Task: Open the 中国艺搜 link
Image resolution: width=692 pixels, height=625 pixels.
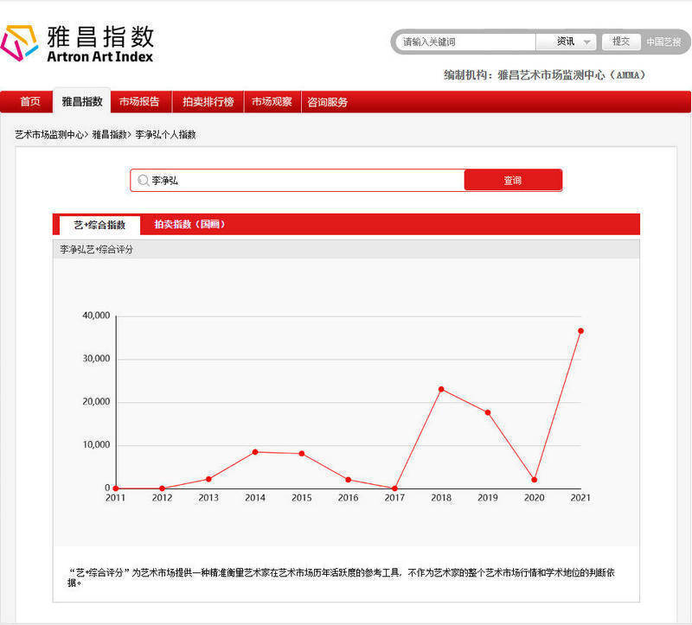Action: 663,41
